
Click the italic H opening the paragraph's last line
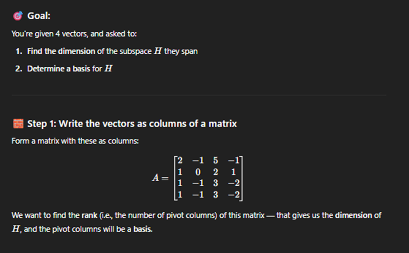[x=15, y=229]
